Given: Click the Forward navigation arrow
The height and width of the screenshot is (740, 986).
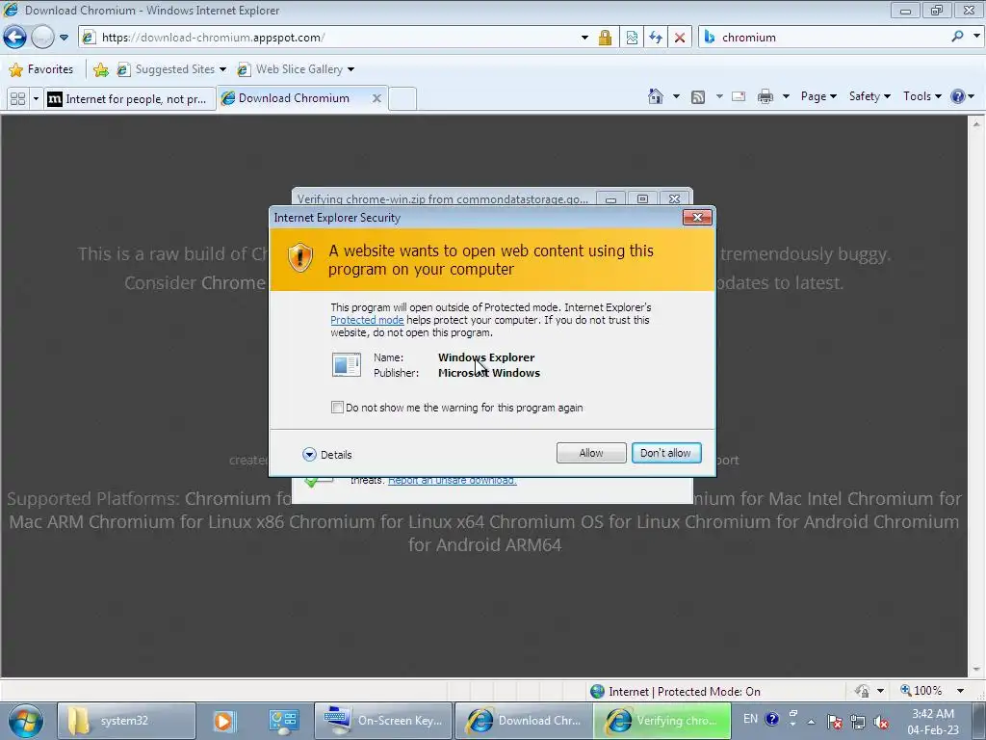Looking at the screenshot, I should click(x=42, y=38).
